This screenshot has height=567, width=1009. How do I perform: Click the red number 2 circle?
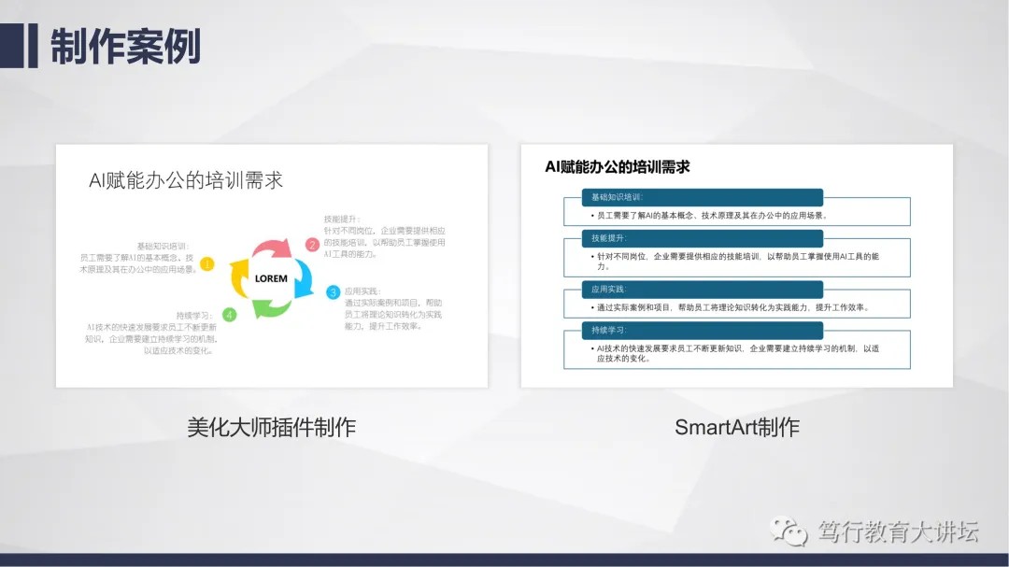312,245
